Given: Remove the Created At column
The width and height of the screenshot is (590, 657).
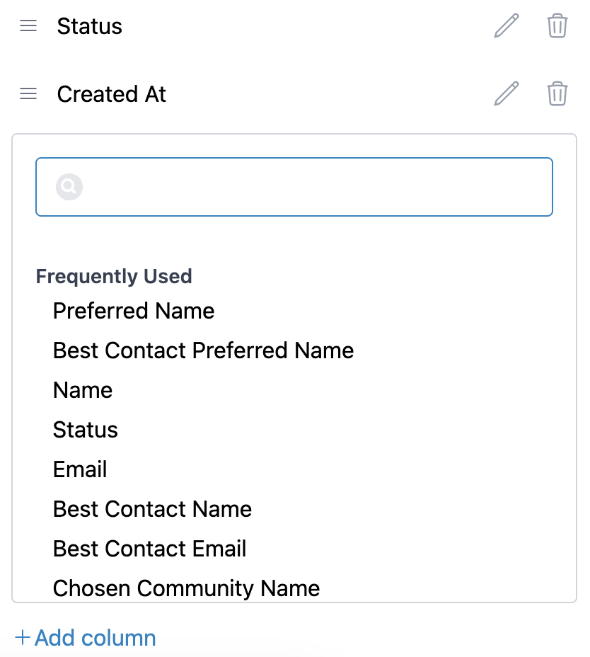Looking at the screenshot, I should [x=557, y=94].
